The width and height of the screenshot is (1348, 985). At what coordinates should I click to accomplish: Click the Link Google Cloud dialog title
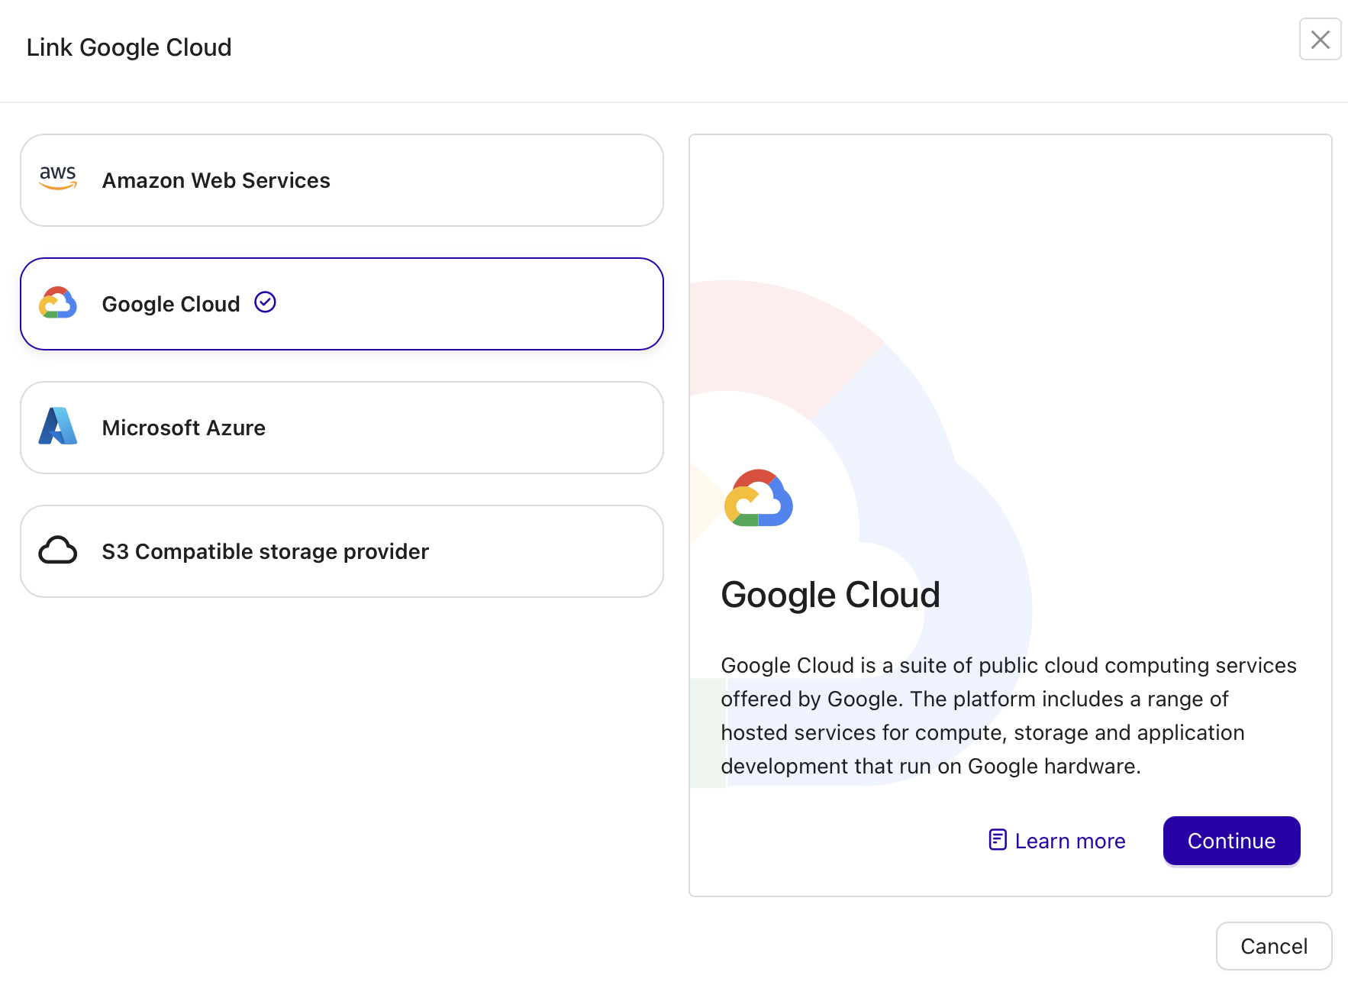pos(129,47)
